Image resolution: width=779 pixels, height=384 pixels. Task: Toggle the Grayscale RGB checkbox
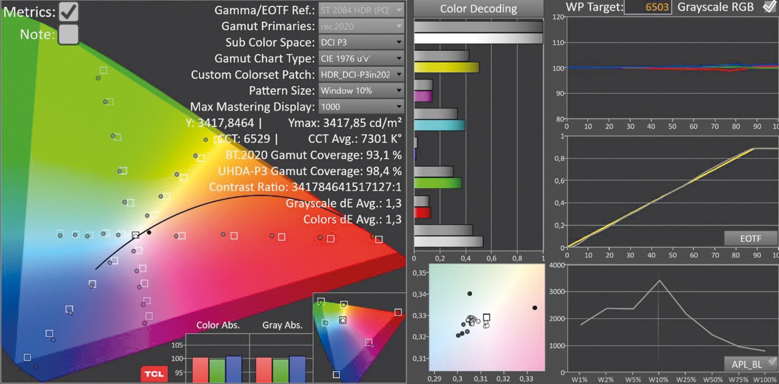[769, 7]
